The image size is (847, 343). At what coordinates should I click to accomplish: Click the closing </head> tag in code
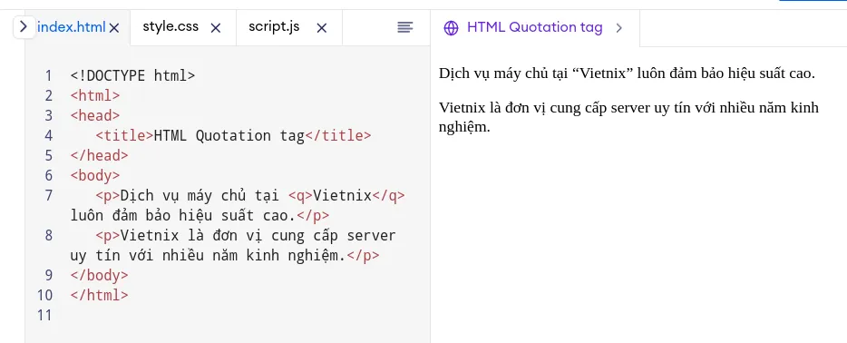(100, 155)
